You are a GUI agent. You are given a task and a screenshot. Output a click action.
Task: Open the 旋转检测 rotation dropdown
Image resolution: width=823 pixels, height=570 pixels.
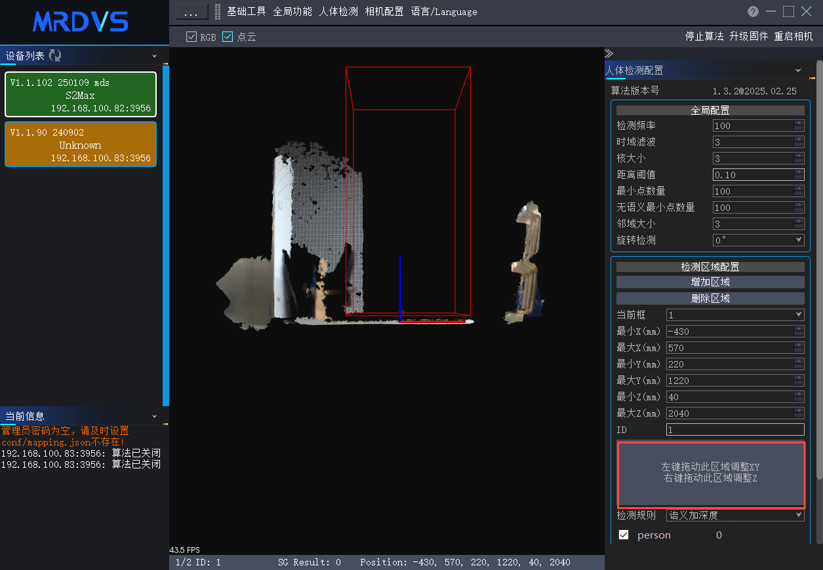click(759, 240)
